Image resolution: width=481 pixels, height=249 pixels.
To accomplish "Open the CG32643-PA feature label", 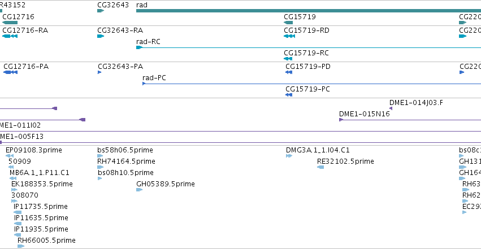I will [x=120, y=67].
